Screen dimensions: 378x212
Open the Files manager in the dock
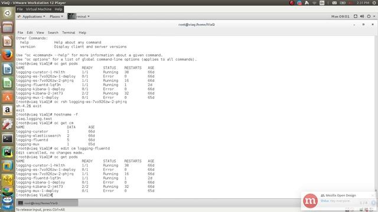tap(7, 27)
